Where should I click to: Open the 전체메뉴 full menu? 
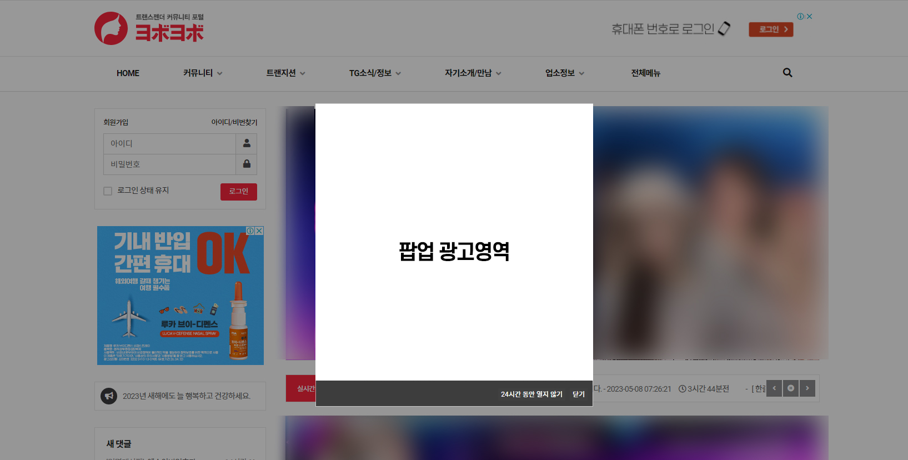[646, 73]
